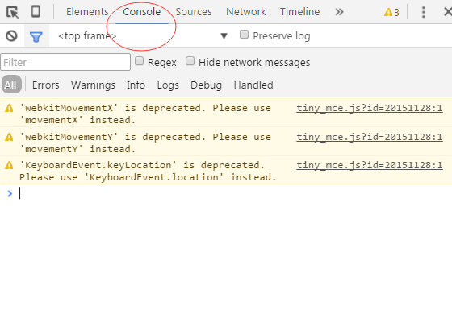The width and height of the screenshot is (452, 310).
Task: Select the All filter level
Action: [x=11, y=85]
